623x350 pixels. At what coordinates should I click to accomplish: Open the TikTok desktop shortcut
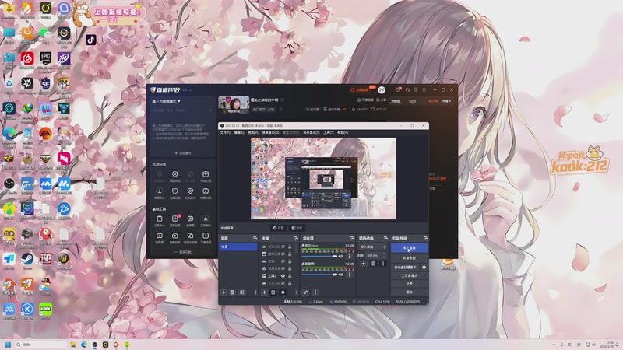[x=90, y=40]
